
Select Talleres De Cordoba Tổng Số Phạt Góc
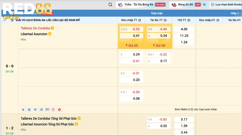[x=49, y=118]
